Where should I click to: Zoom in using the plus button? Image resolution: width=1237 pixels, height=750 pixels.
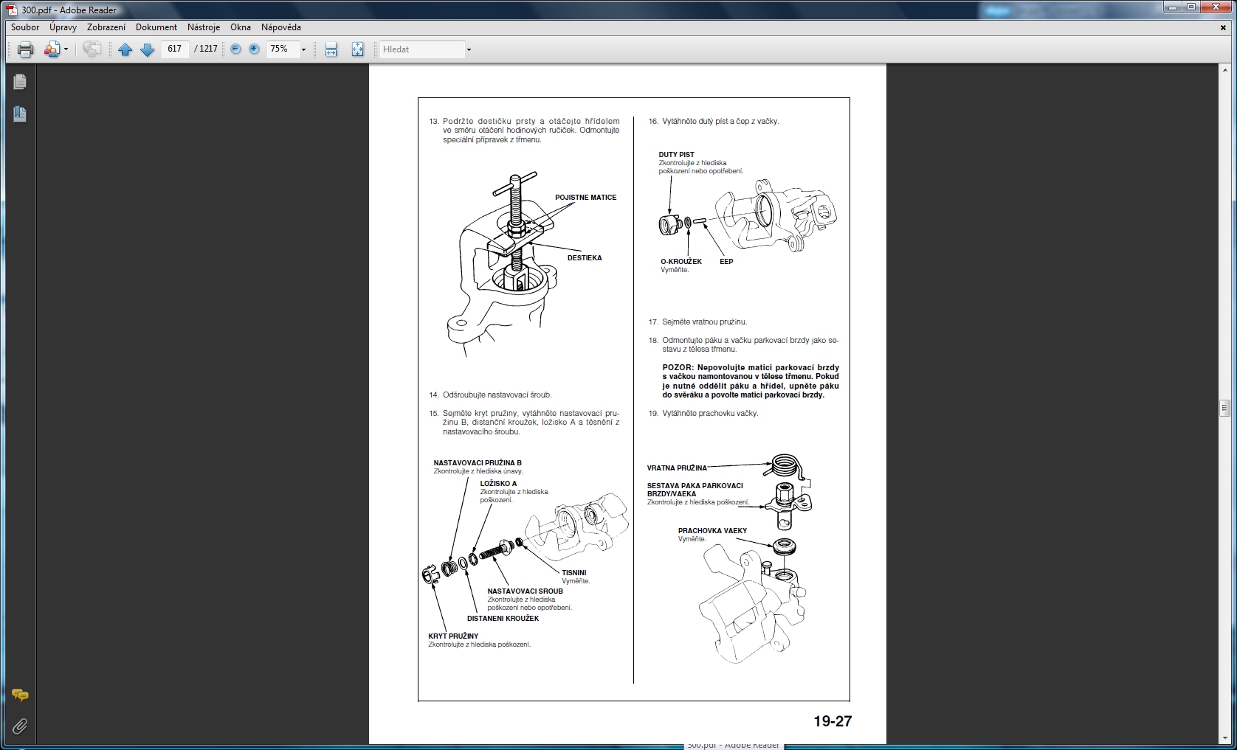255,49
